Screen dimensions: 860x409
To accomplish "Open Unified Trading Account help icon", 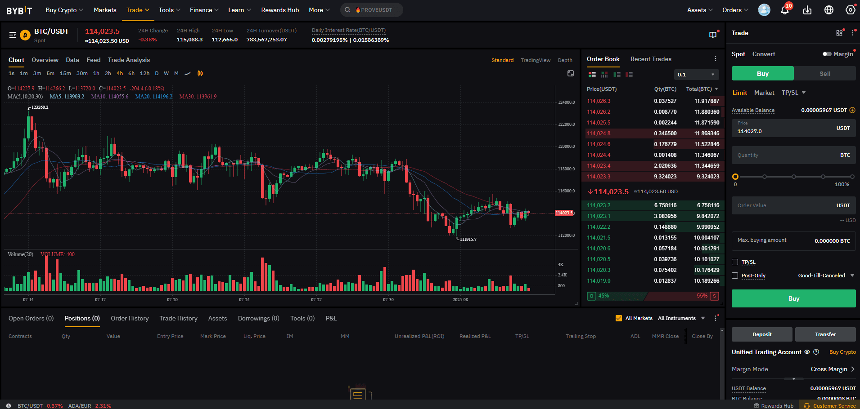I will coord(816,352).
